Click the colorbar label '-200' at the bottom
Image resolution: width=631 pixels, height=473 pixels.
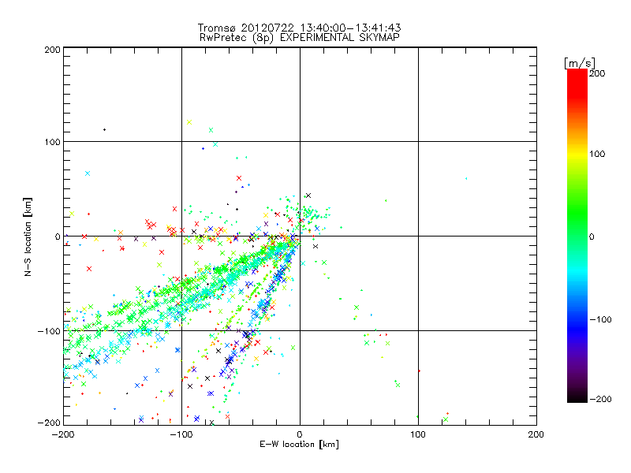pyautogui.click(x=600, y=399)
